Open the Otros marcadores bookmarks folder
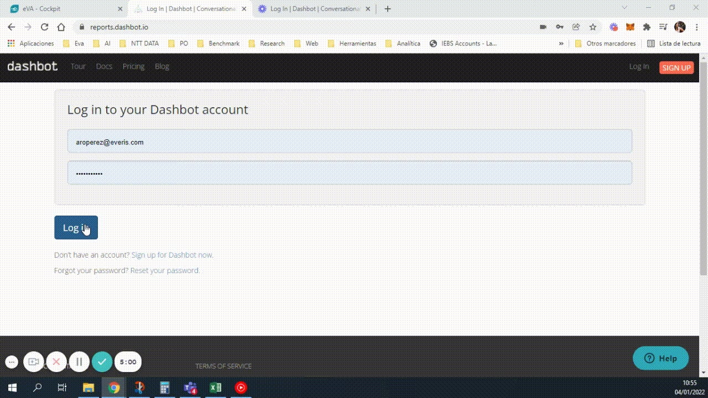This screenshot has width=708, height=398. (606, 44)
